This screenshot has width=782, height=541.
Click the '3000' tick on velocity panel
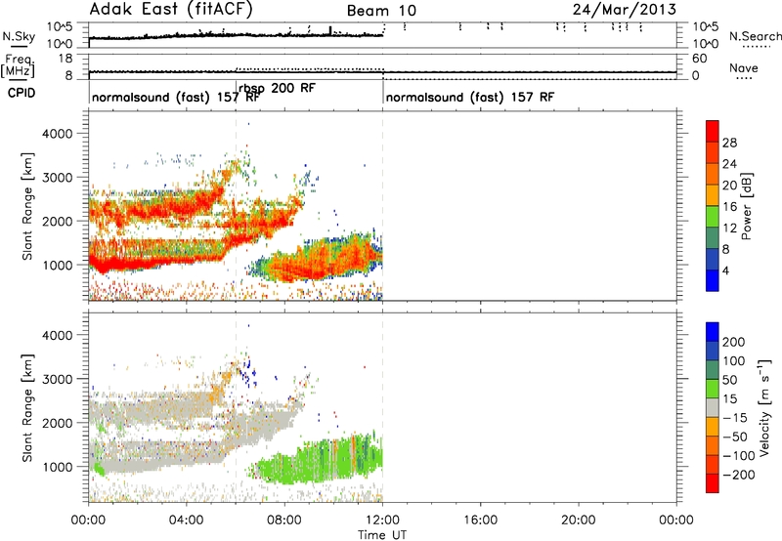58,379
